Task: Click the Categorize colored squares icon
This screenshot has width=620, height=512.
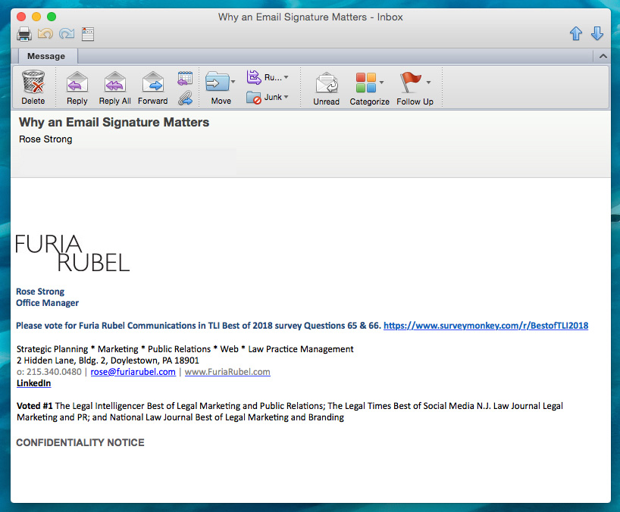Action: pos(366,83)
